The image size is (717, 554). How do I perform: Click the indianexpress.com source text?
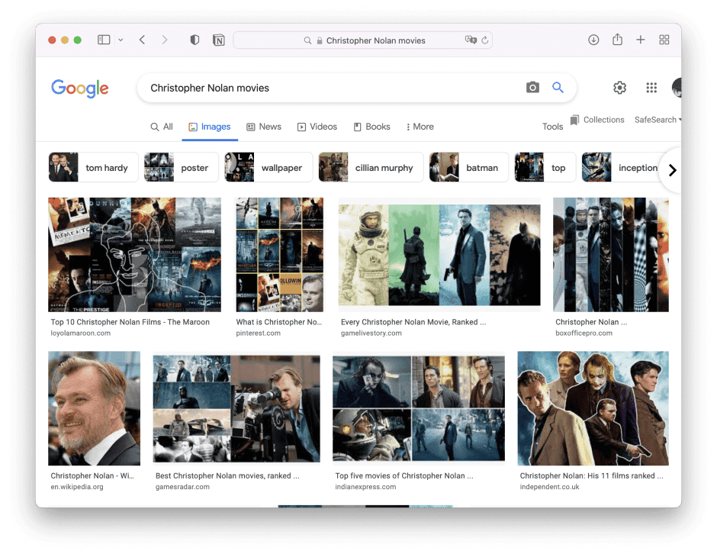pos(365,487)
